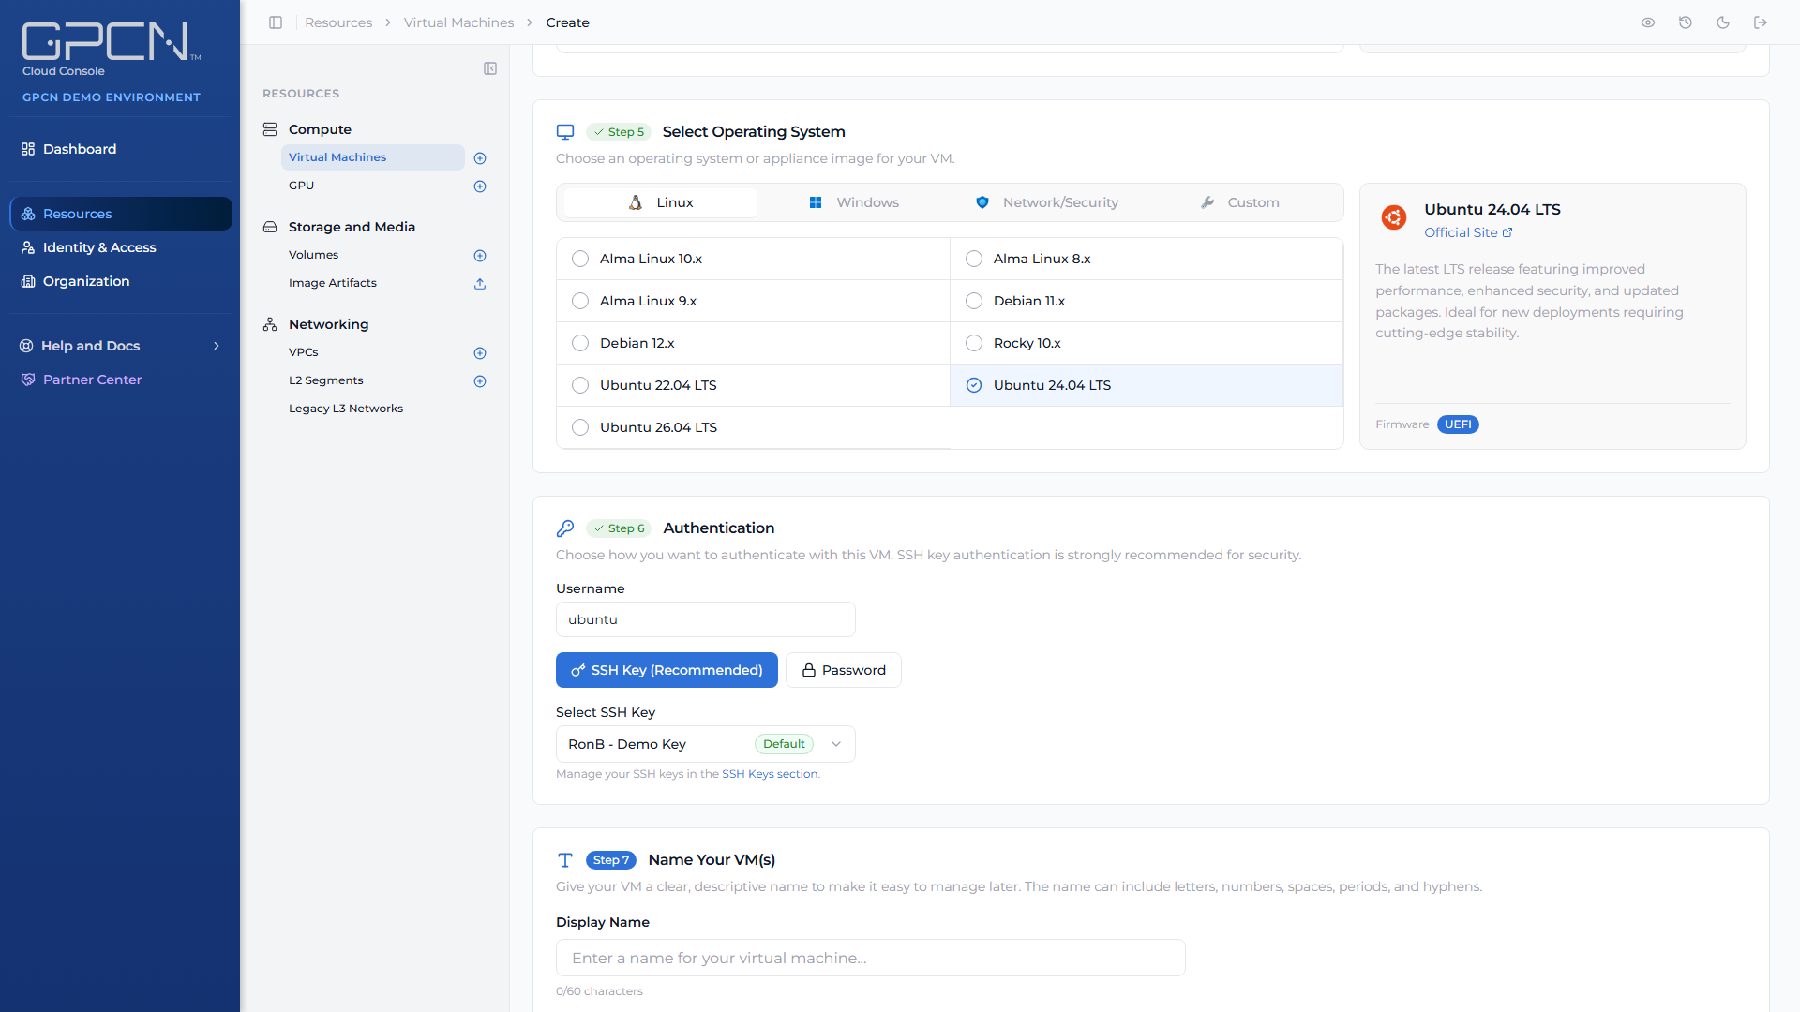Viewport: 1800px width, 1012px height.
Task: Click the eye visibility icon in top bar
Action: pos(1648,22)
